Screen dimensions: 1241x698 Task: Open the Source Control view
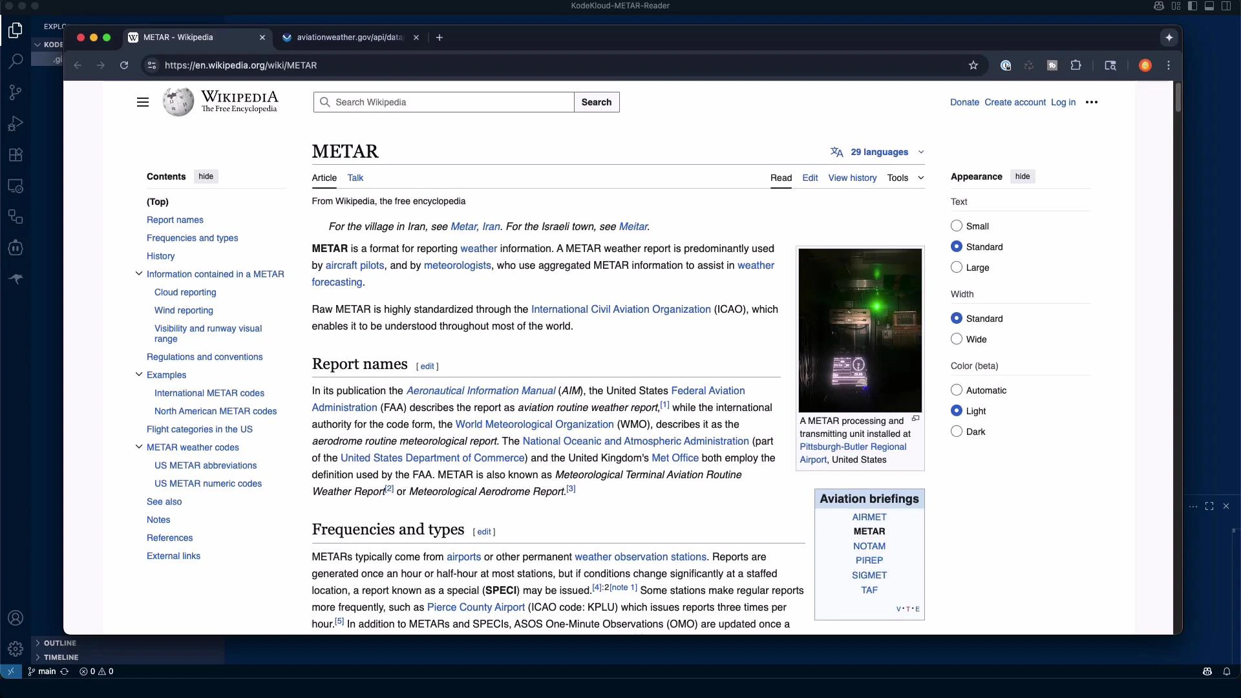pos(16,92)
